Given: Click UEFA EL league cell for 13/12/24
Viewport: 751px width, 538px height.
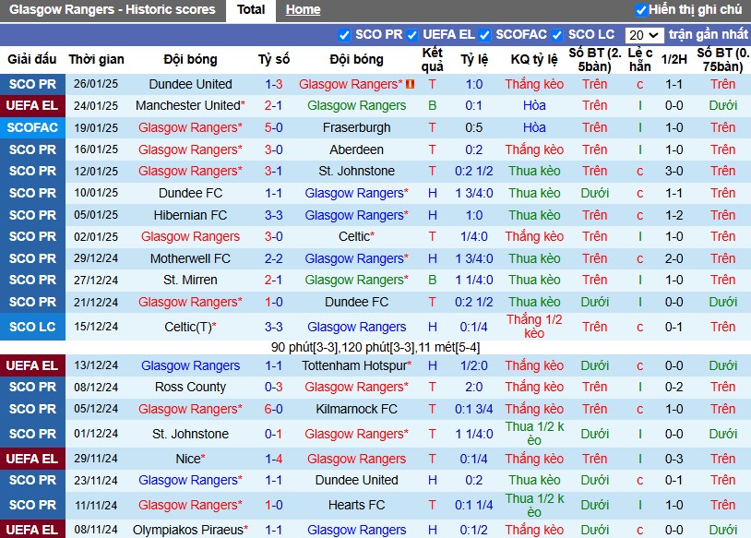Looking at the screenshot, I should click(x=32, y=366).
